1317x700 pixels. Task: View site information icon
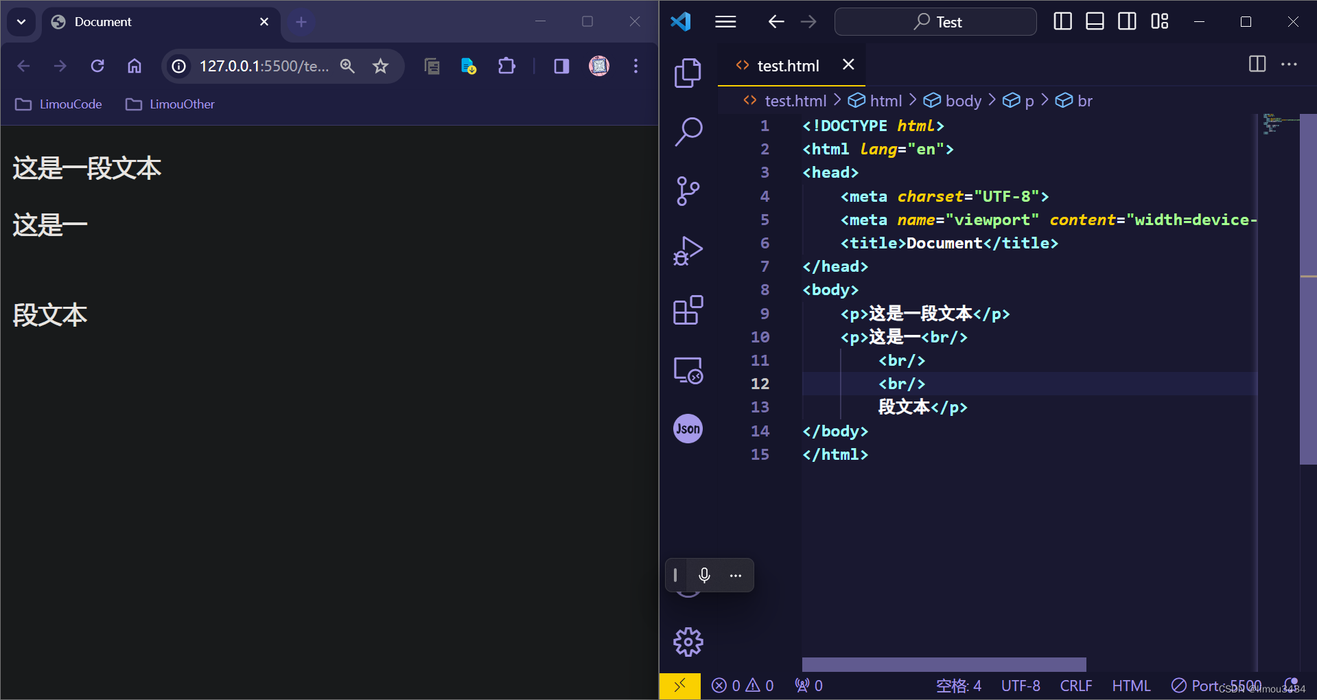[179, 66]
